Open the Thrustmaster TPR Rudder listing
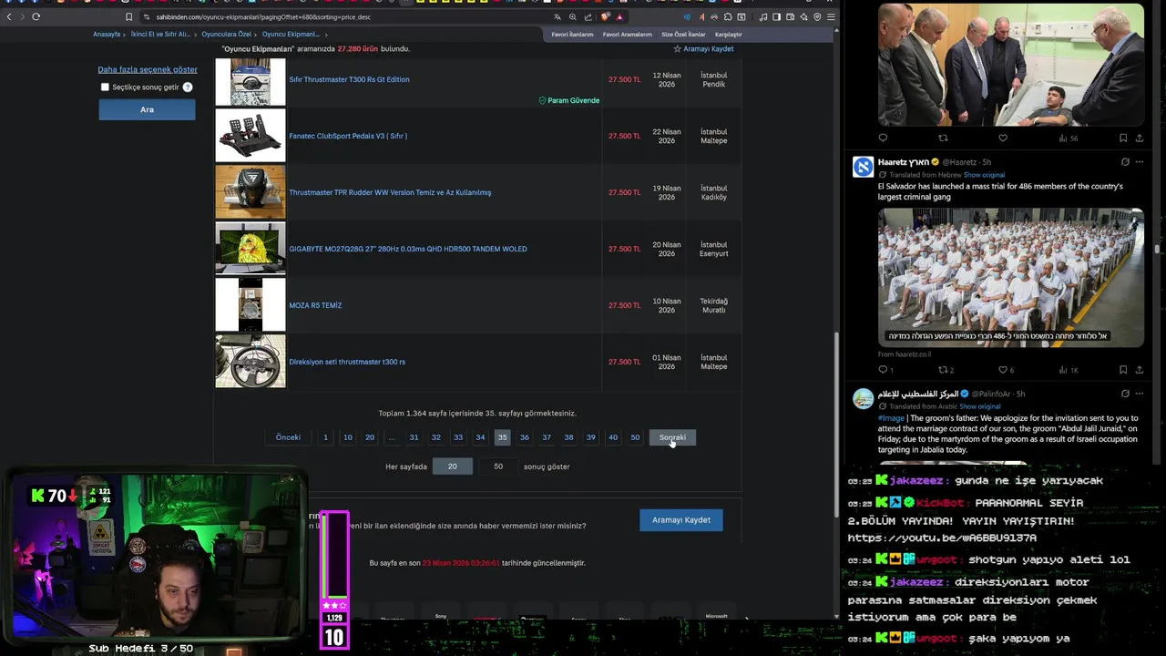 390,192
